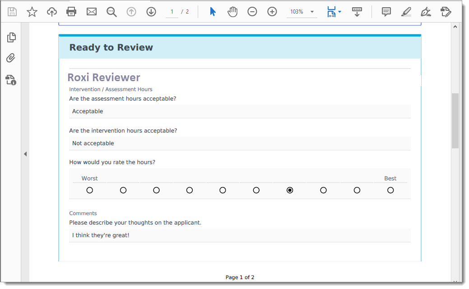Open the page thumbnails panel

[11, 37]
